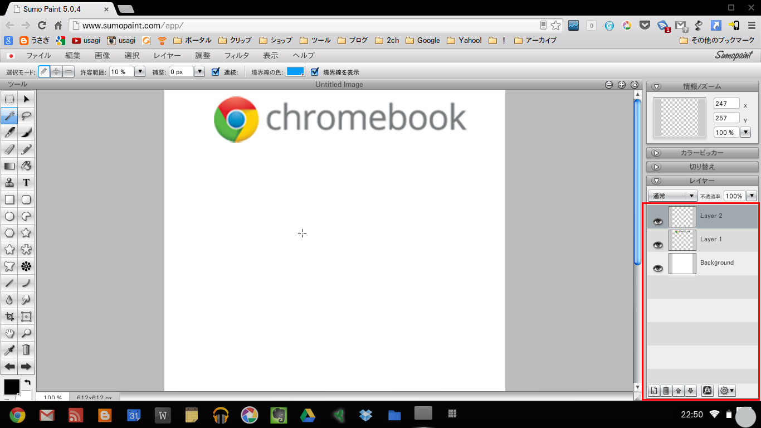Hide the Background layer eye icon
761x428 pixels.
click(658, 268)
